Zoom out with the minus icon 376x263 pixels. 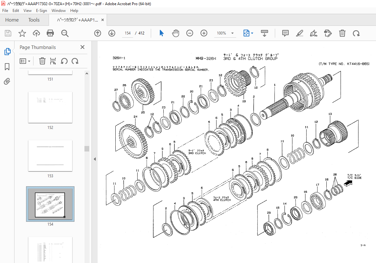pyautogui.click(x=190, y=33)
